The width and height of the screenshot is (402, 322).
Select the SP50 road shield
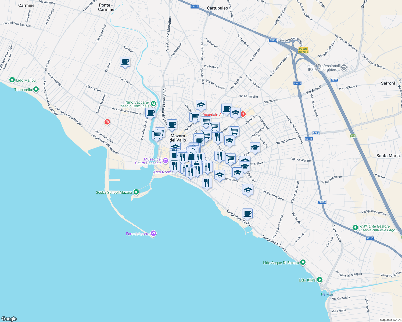point(334,80)
